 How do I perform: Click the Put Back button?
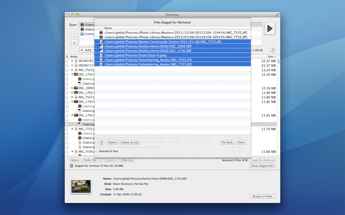(x=227, y=142)
